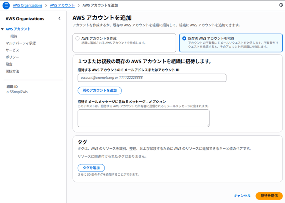
Task: Click タグを追加 button
Action: 91,168
